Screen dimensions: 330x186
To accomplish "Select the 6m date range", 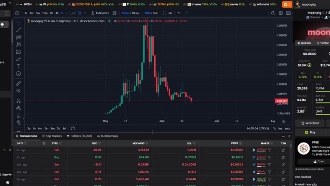I will (x=40, y=128).
